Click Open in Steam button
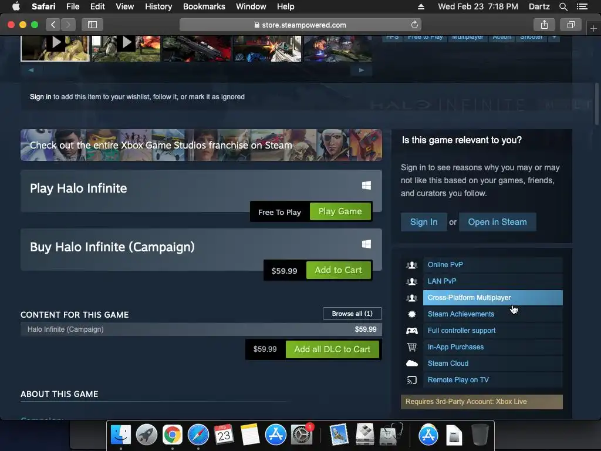The image size is (601, 451). tap(497, 222)
